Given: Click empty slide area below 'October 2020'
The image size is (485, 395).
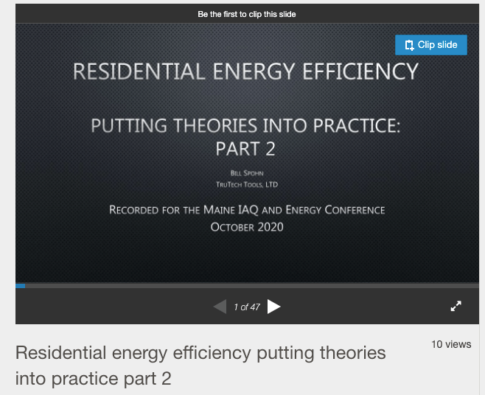Looking at the screenshot, I should 246,258.
